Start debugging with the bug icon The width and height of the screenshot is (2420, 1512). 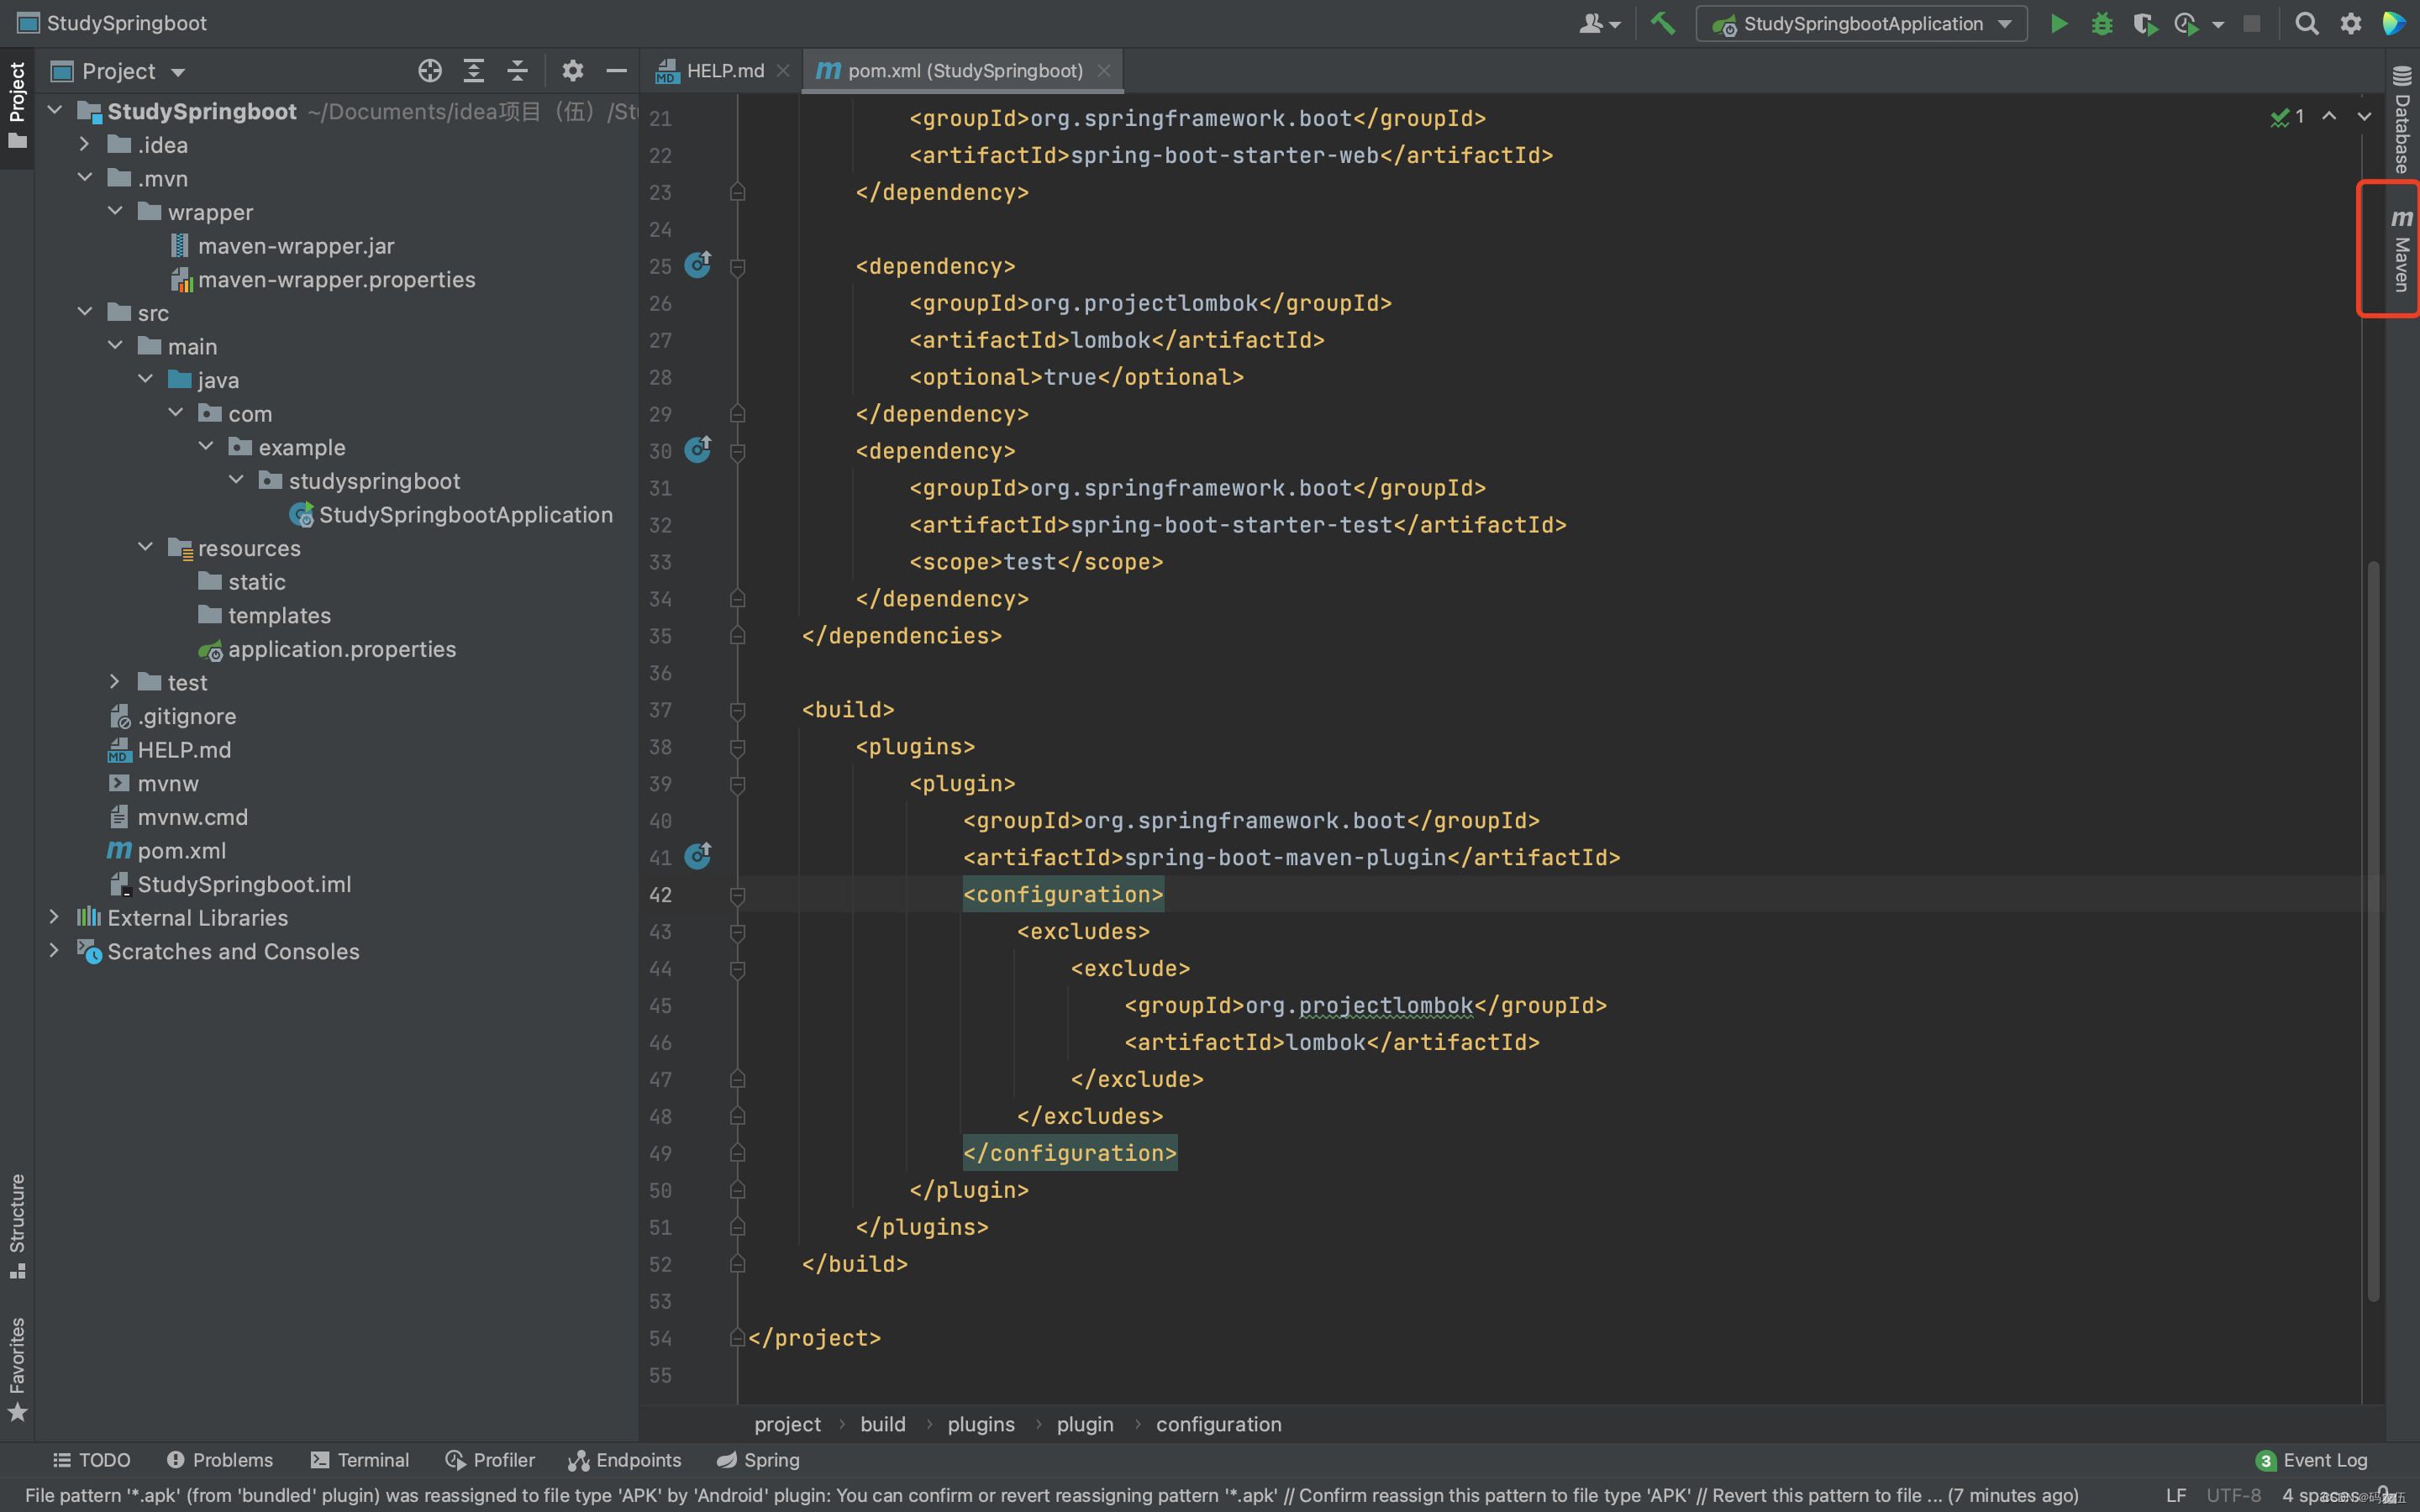(x=2101, y=24)
